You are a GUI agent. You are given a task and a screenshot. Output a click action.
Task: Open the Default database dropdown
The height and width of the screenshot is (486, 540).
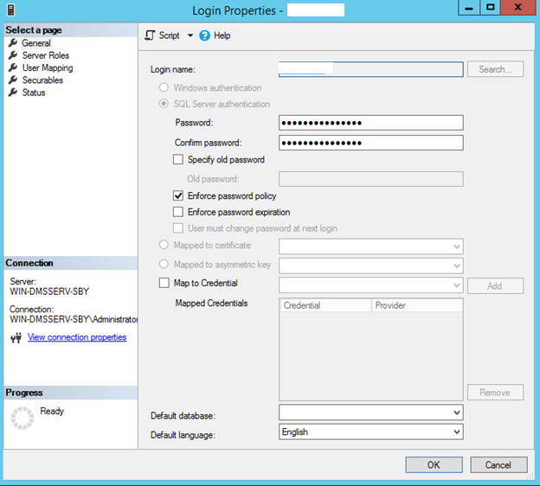pyautogui.click(x=457, y=413)
